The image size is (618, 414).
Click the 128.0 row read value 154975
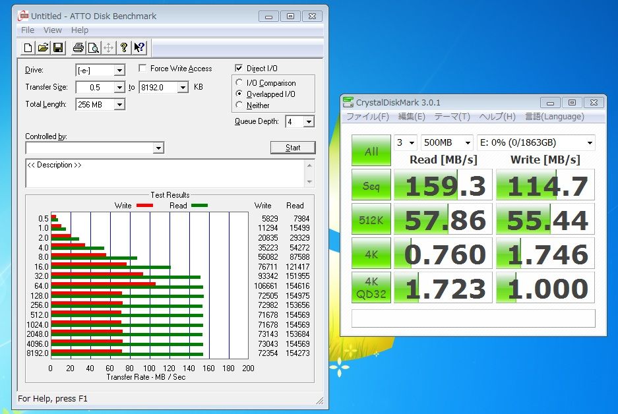pyautogui.click(x=297, y=296)
